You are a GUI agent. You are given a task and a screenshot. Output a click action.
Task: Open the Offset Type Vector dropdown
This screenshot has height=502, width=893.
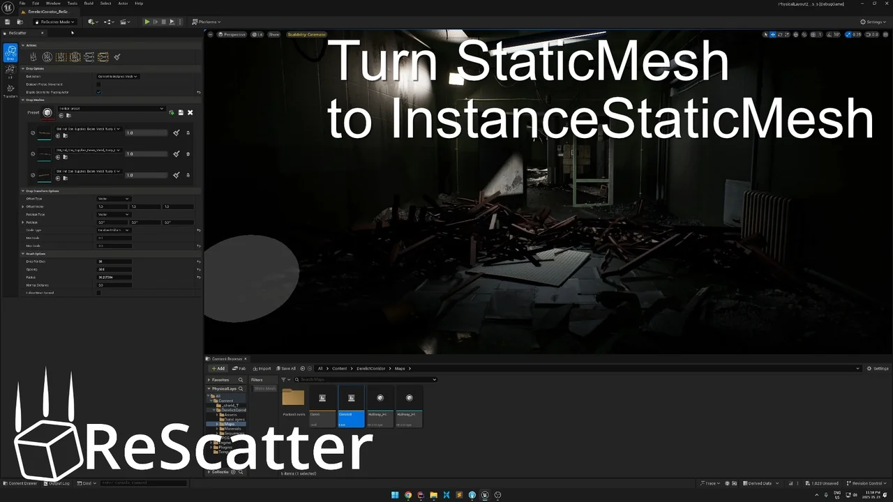point(114,199)
